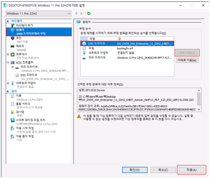
Task: Click the details box scrollbar down arrow
Action: coord(199,109)
